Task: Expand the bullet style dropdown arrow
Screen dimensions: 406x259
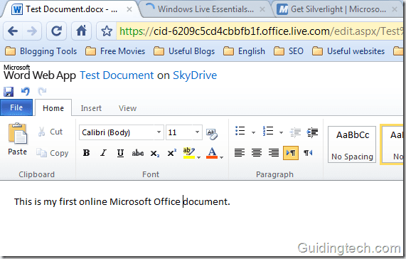Action: tap(253, 132)
